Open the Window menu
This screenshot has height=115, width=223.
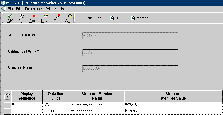tap(52, 9)
